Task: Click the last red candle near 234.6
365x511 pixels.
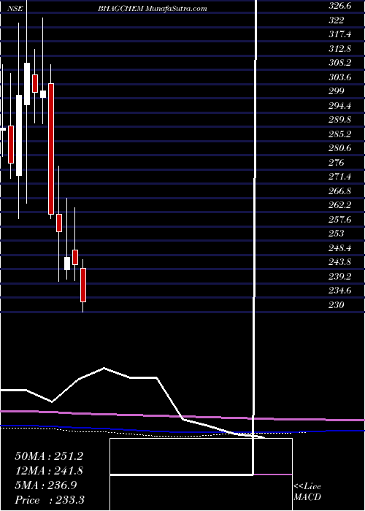Action: point(83,285)
